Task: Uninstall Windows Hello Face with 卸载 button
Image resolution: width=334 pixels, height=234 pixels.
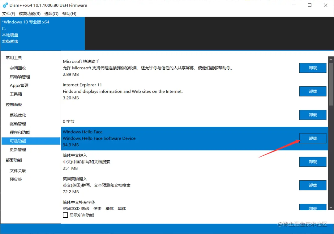Action: tap(313, 138)
